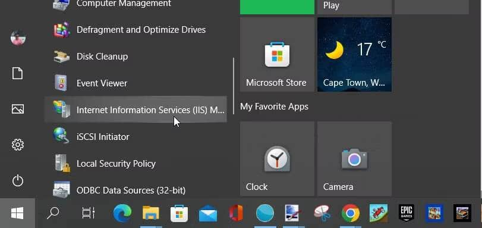Open the blue-framed game icon on taskbar
This screenshot has width=482, height=228.
(434, 213)
